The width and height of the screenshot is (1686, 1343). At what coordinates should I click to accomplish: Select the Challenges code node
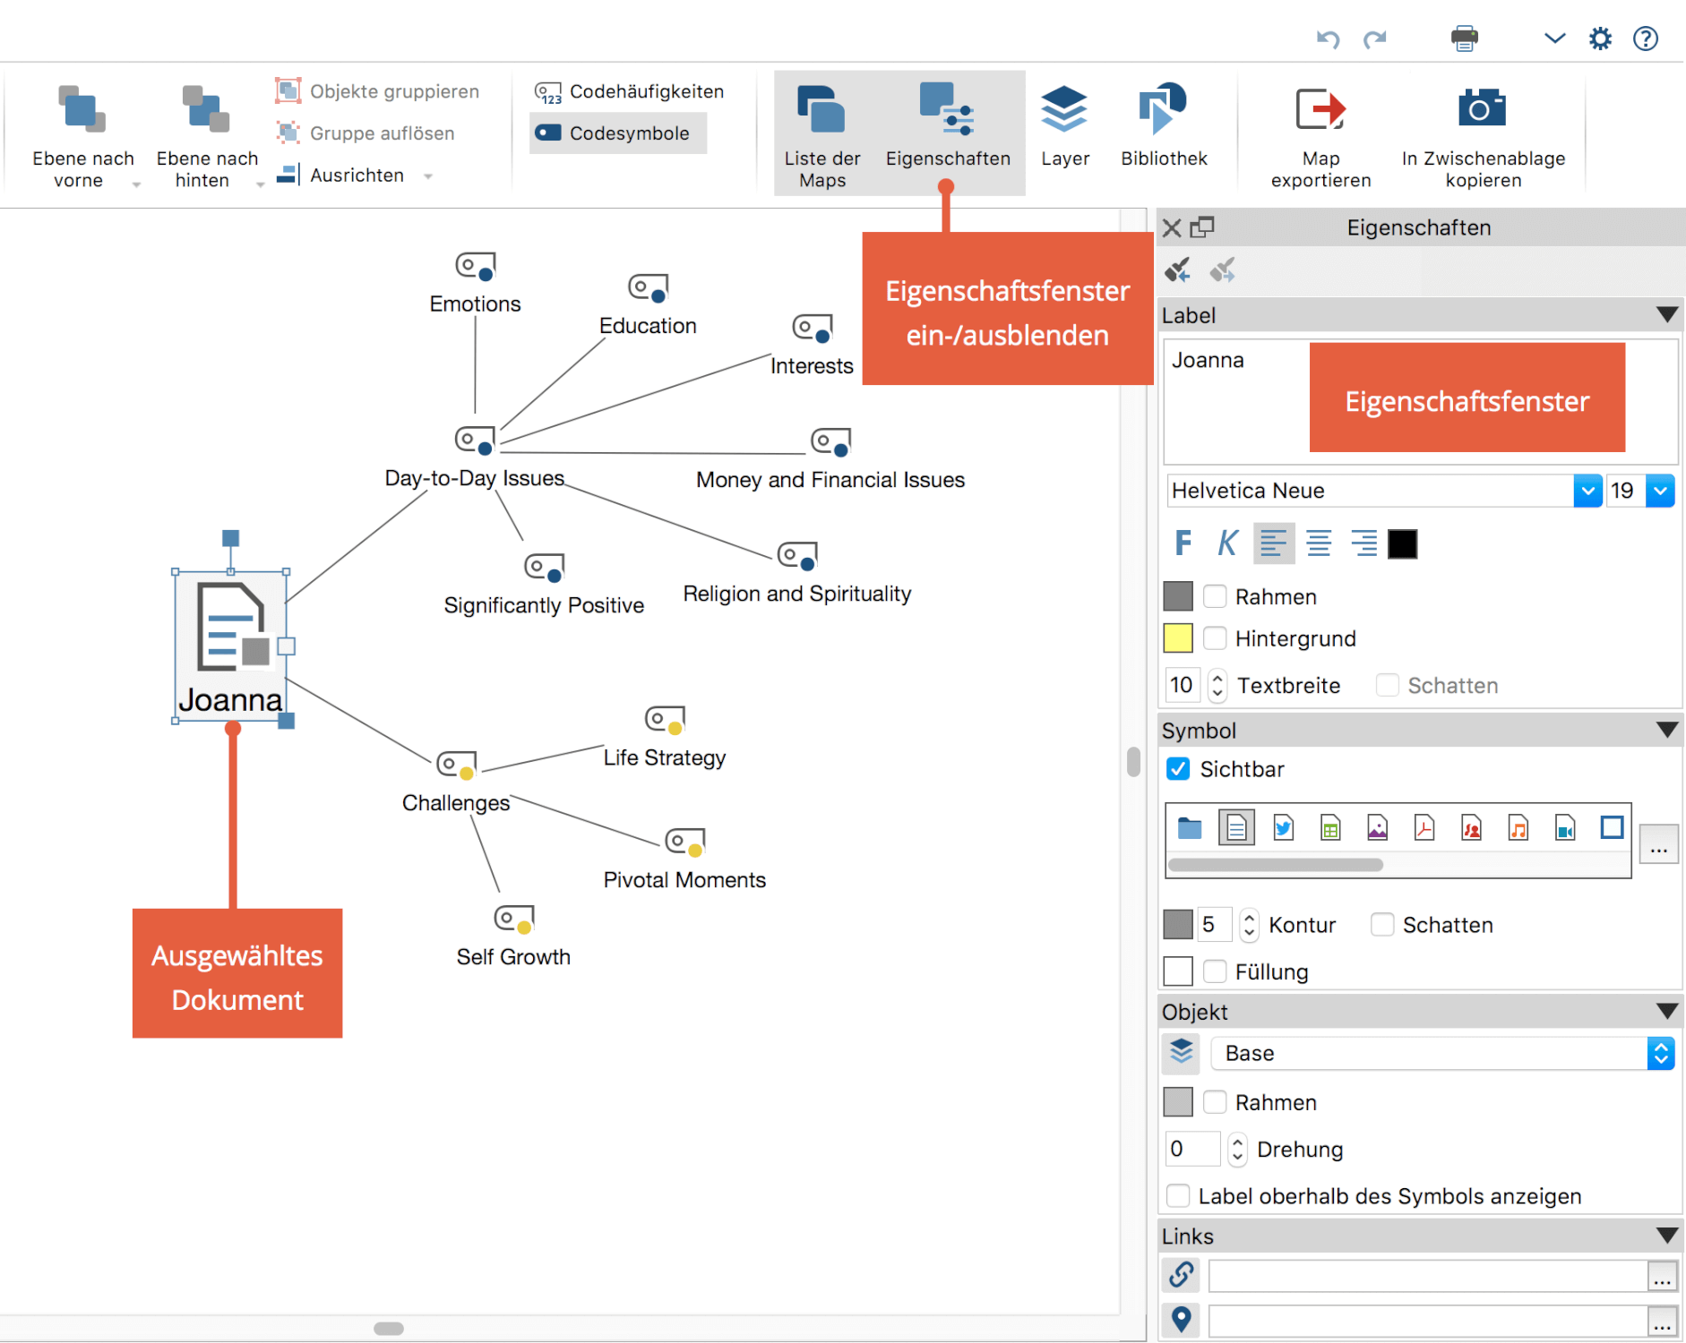coord(456,783)
